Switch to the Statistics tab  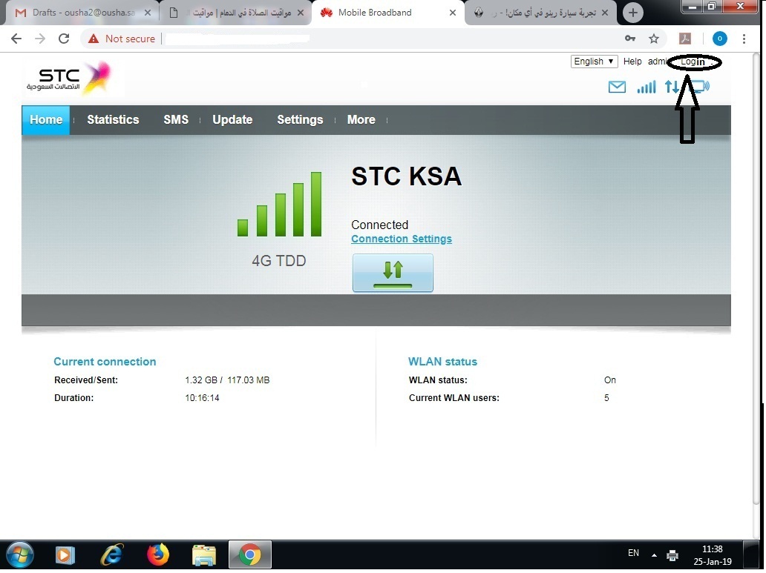[x=113, y=119]
